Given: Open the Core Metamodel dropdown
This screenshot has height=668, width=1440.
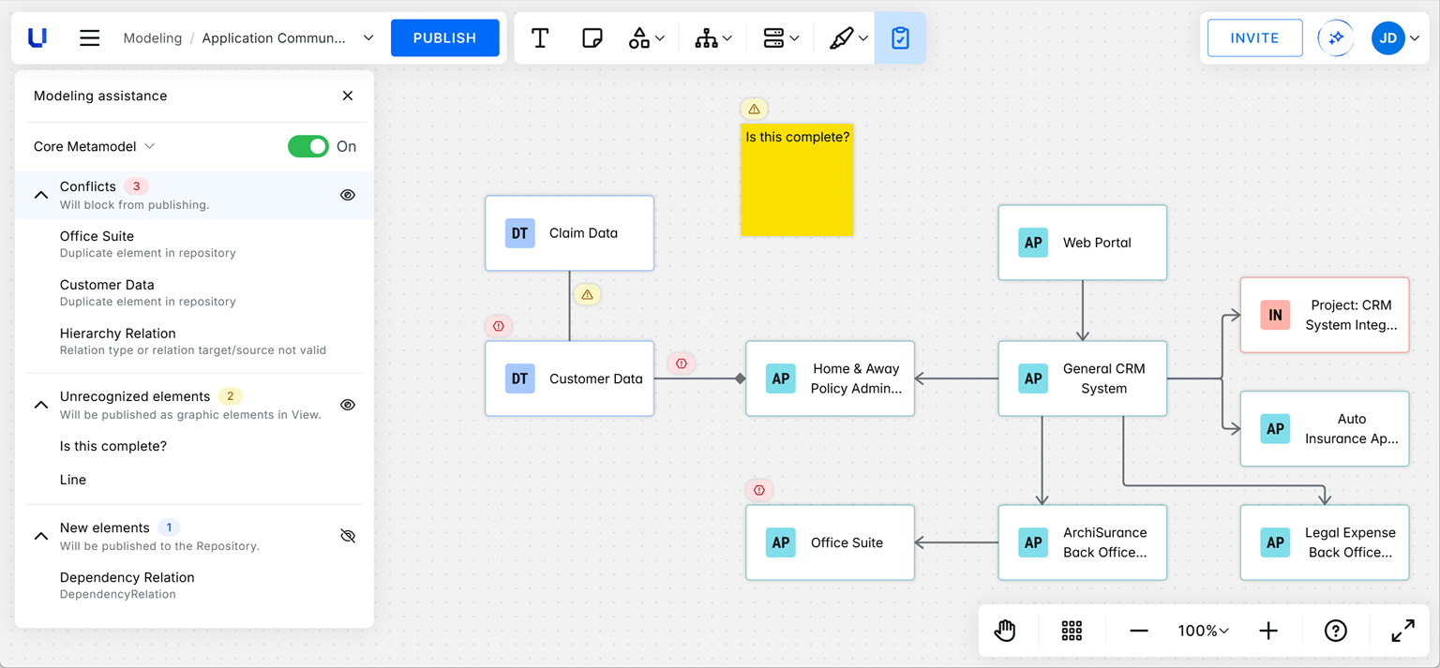Looking at the screenshot, I should (95, 146).
